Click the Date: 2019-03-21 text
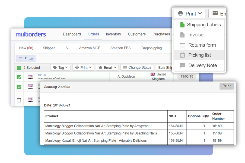245x163 pixels. [57, 105]
